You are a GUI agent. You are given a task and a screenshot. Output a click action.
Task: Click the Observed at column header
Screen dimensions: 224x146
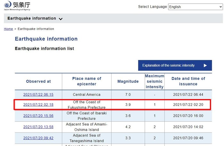tap(38, 81)
